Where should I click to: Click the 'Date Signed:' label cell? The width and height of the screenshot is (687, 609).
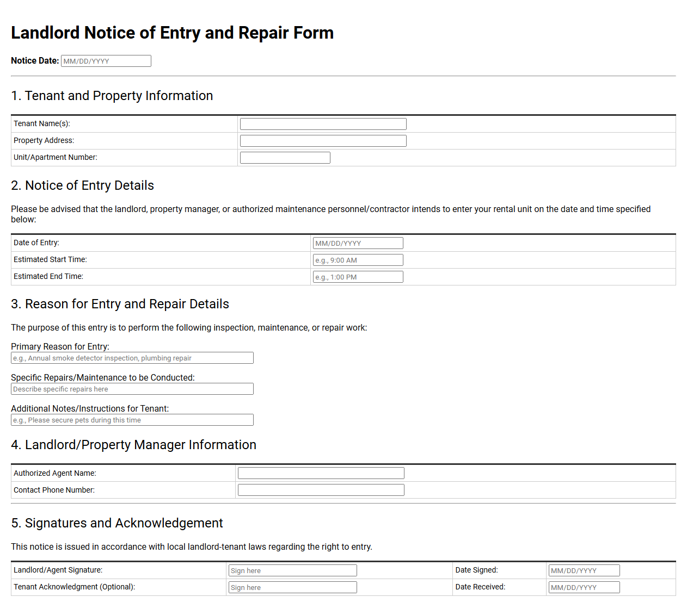pos(499,570)
